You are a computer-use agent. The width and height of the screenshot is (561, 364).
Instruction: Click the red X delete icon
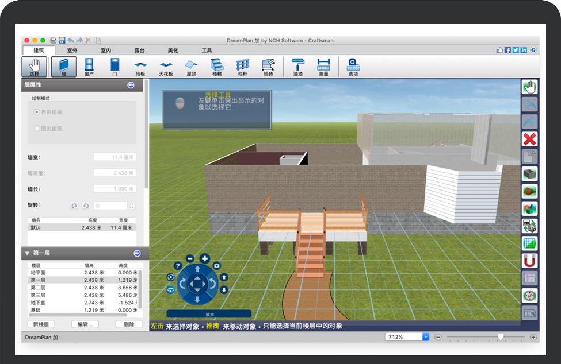[529, 139]
